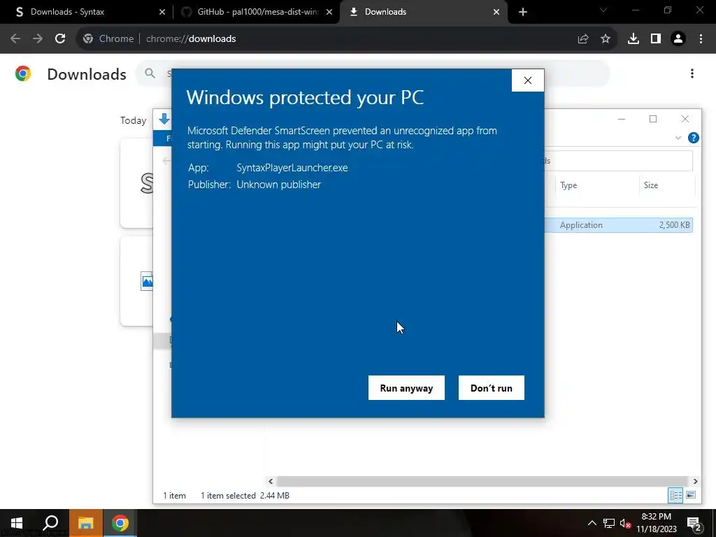Choose Don't run in SmartScreen dialog
Image resolution: width=716 pixels, height=537 pixels.
(x=492, y=387)
